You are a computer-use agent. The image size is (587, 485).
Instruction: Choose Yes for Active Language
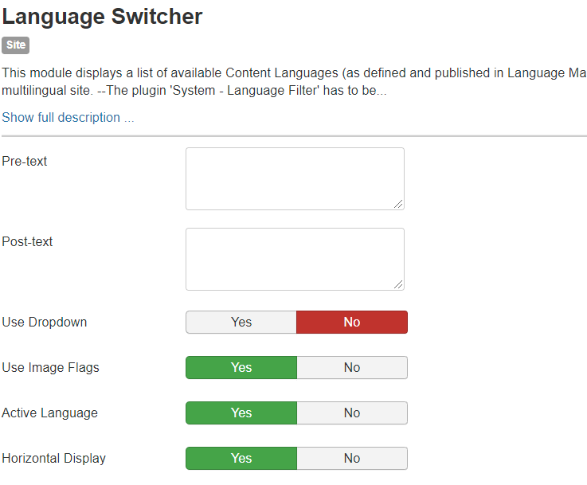tap(241, 413)
